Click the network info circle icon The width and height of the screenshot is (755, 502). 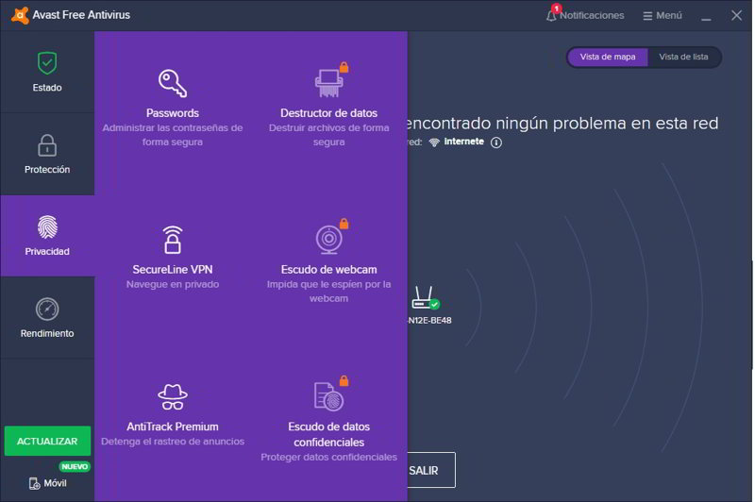tap(496, 142)
